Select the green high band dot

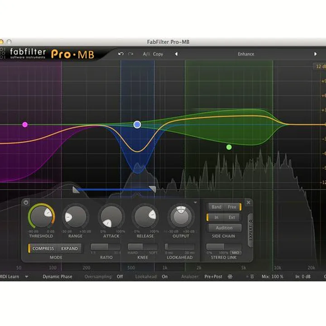click(x=229, y=147)
